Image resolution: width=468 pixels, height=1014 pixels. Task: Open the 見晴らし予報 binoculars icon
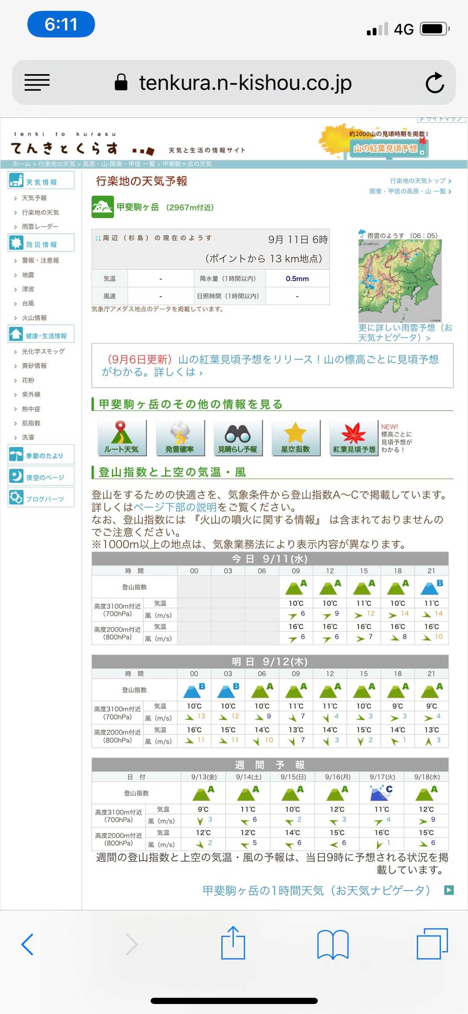[x=237, y=438]
